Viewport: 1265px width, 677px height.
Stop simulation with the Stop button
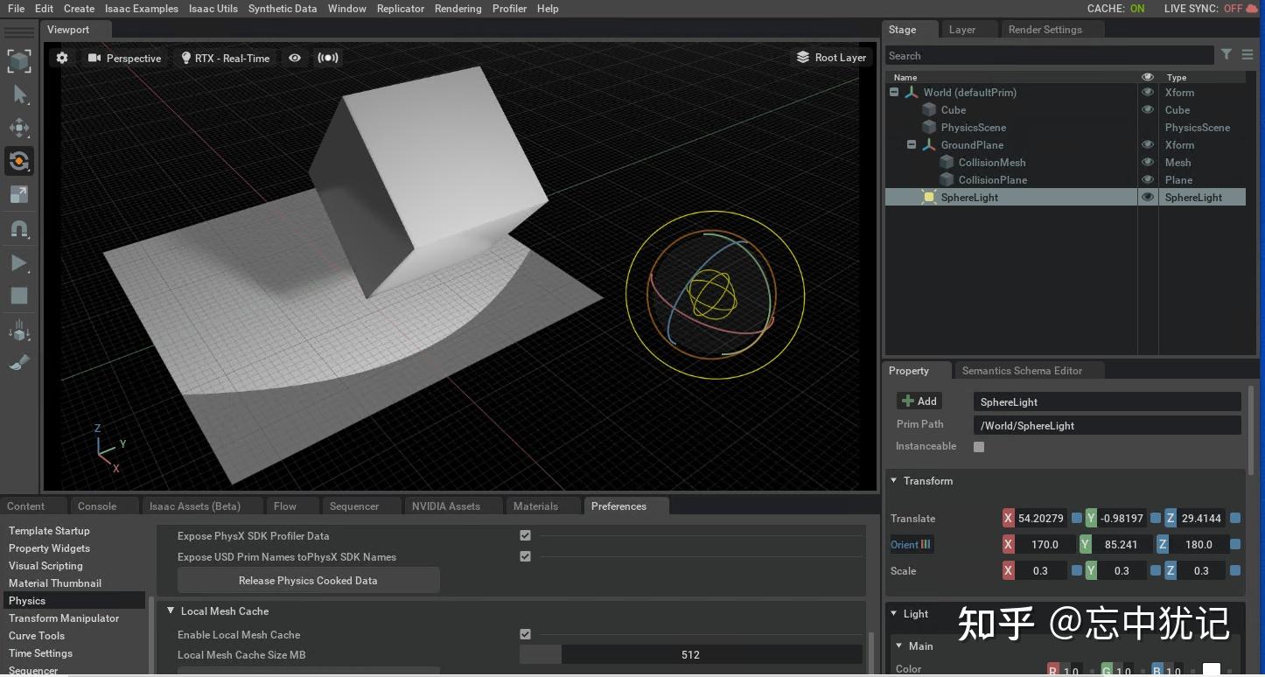coord(19,296)
